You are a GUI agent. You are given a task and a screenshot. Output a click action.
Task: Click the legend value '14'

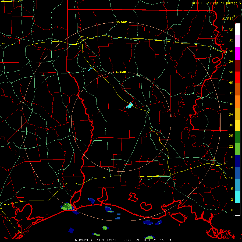[231, 168]
